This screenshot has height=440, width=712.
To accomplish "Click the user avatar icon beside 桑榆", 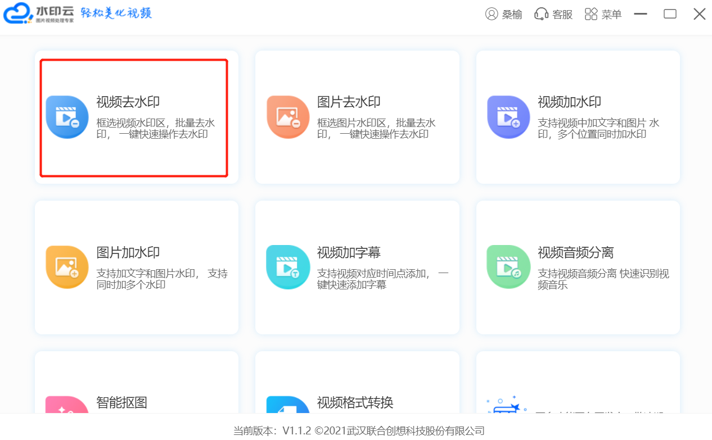I will click(x=492, y=14).
